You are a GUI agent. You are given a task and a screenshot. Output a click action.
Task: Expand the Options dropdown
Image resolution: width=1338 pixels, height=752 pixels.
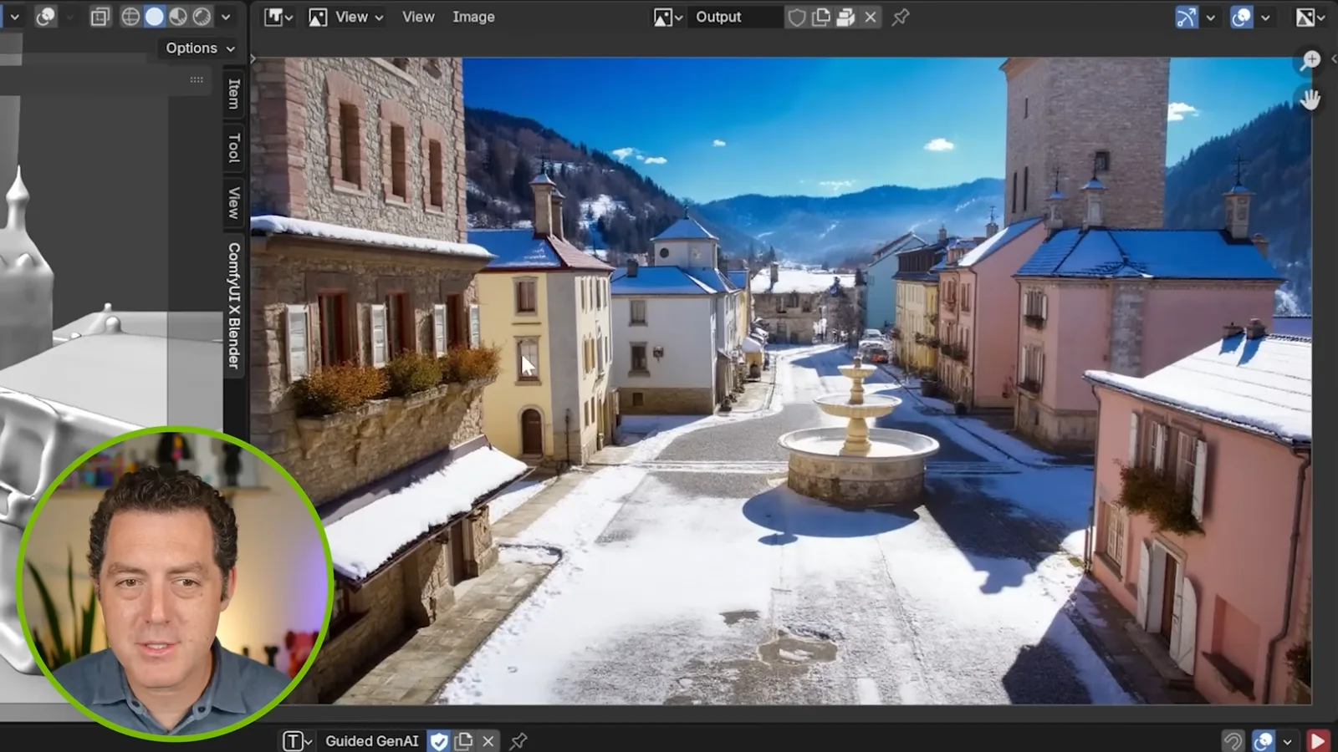200,48
